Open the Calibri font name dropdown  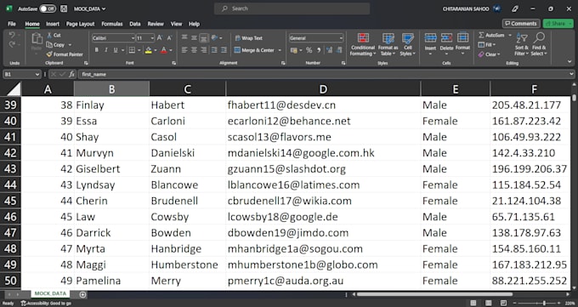tap(133, 38)
